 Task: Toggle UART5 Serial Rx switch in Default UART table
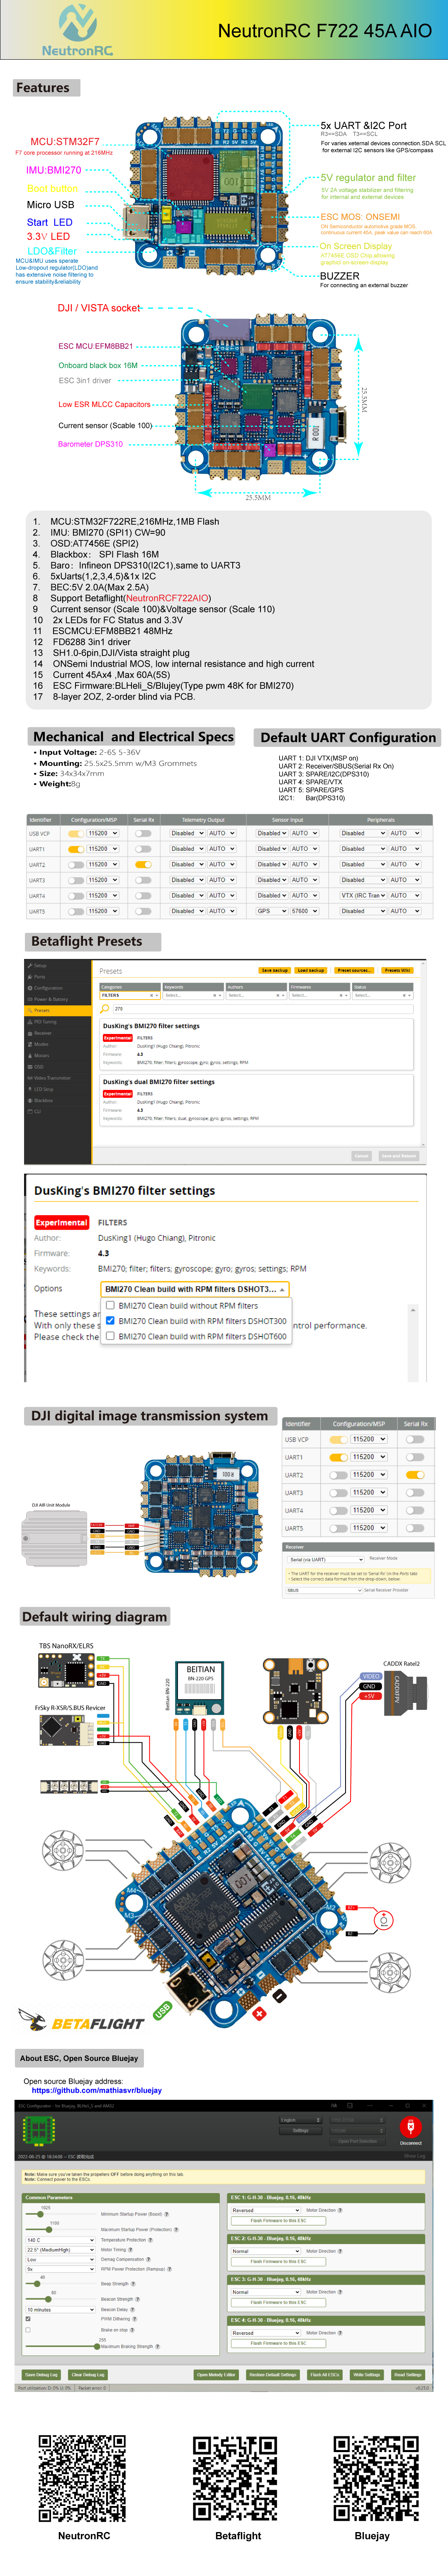[x=143, y=911]
